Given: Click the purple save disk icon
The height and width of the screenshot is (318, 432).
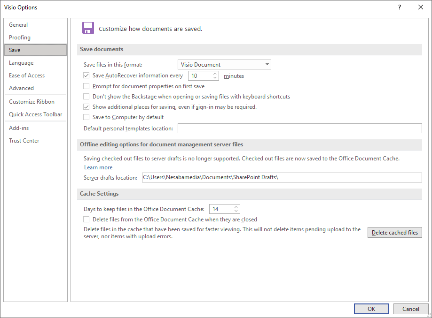Looking at the screenshot, I should 88,28.
